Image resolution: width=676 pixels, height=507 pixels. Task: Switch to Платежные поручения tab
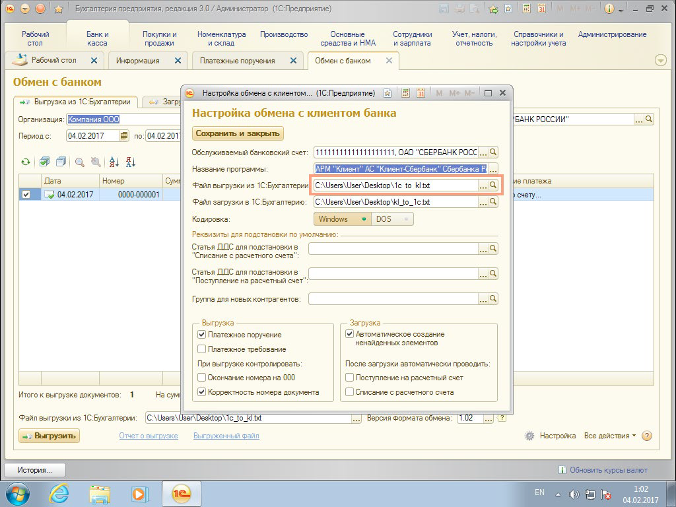pos(238,61)
